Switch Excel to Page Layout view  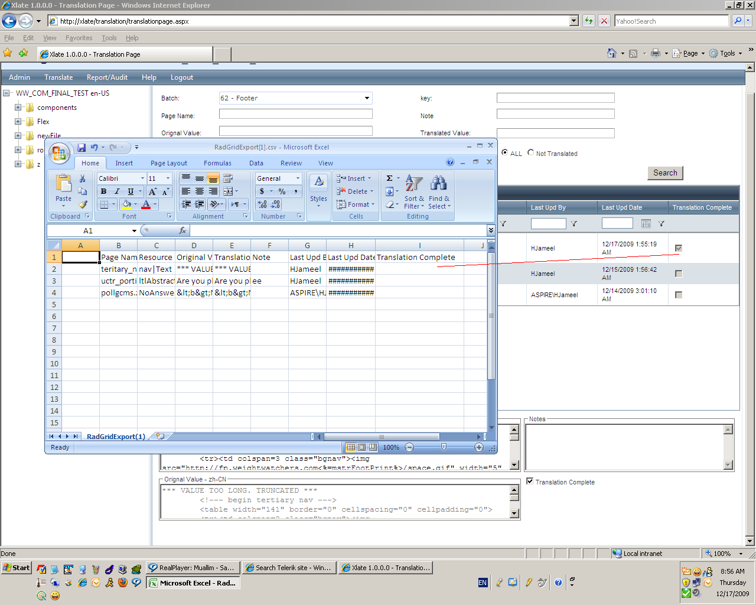click(x=362, y=447)
